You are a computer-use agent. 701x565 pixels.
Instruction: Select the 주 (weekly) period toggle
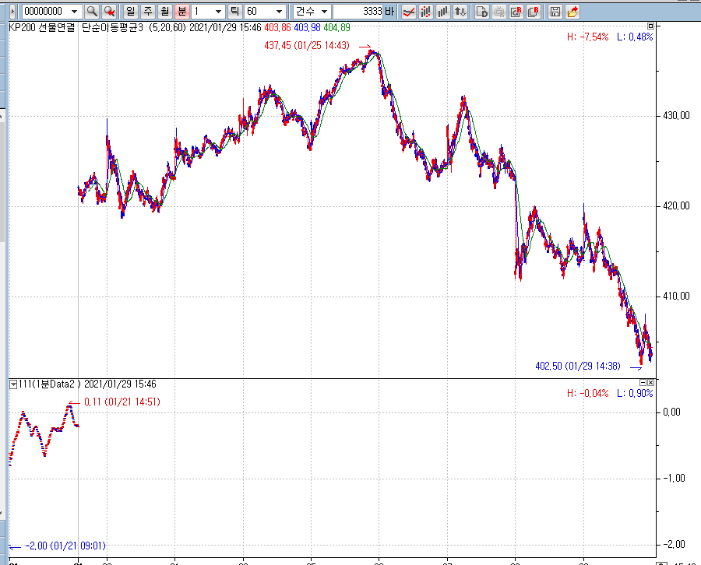coord(147,12)
